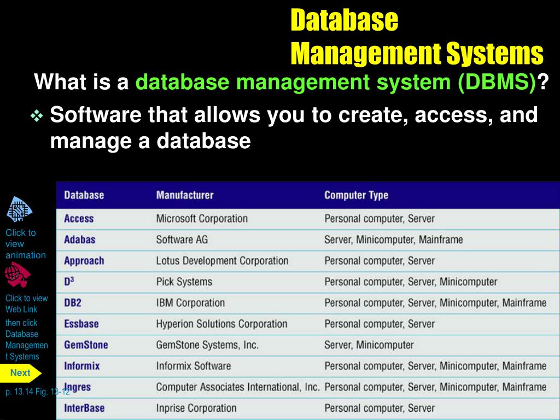The height and width of the screenshot is (420, 560).
Task: Select the 'Adabas' database cell
Action: pos(80,240)
